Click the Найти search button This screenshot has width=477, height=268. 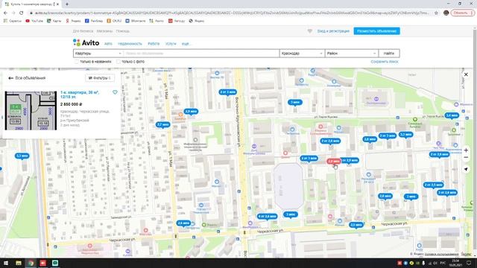389,54
